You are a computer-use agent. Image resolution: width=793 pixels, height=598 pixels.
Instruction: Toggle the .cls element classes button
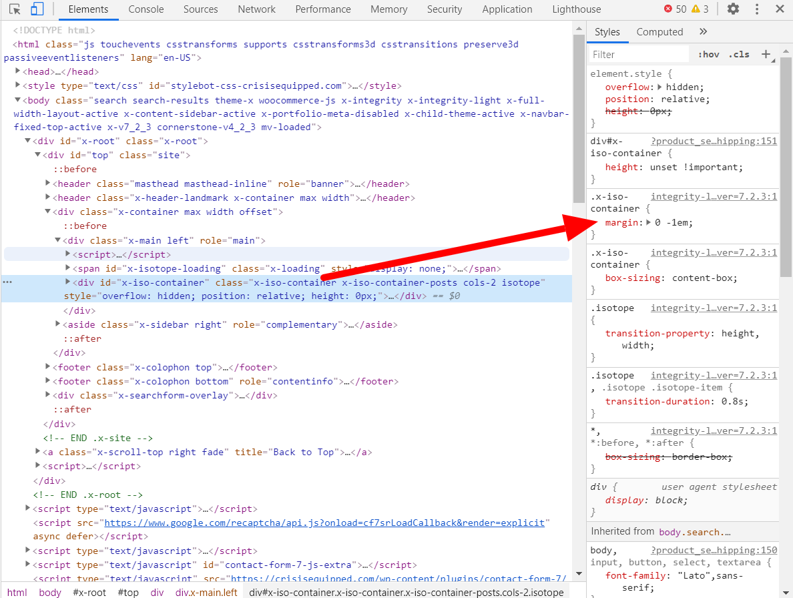(739, 54)
